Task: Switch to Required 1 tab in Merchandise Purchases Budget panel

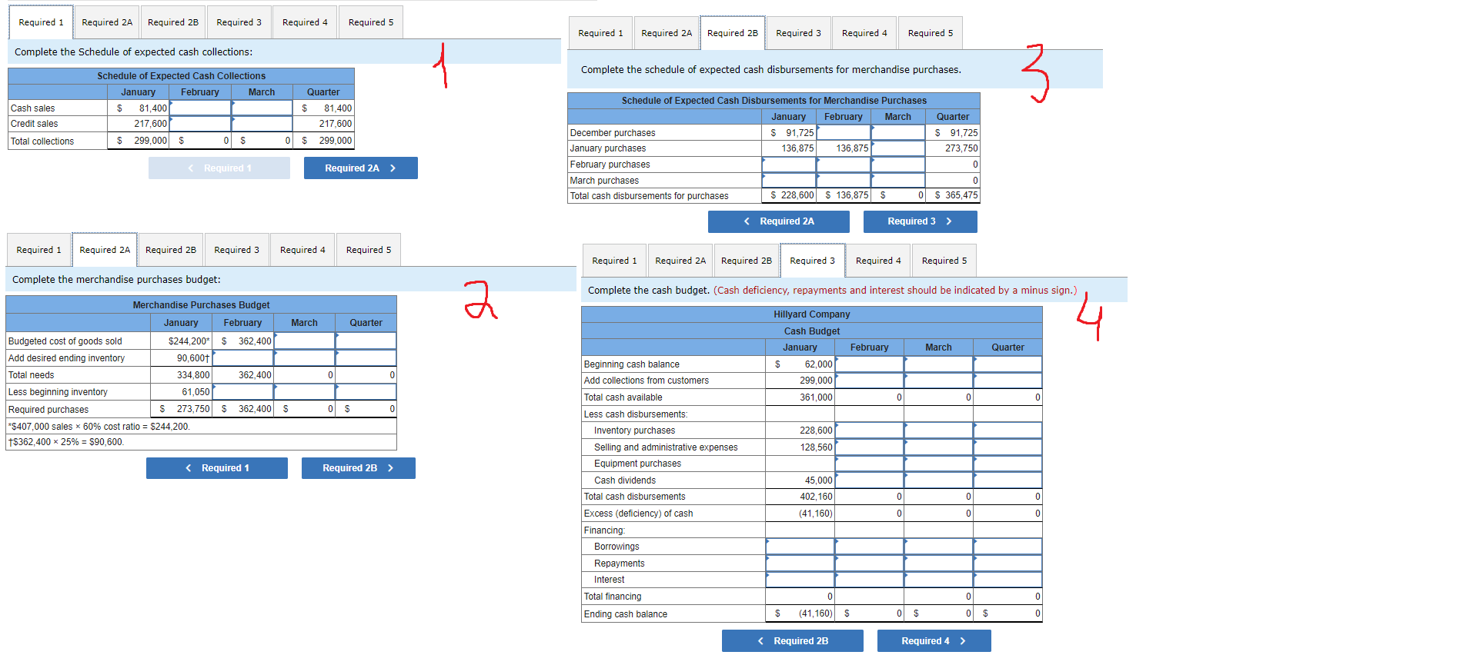Action: point(38,250)
